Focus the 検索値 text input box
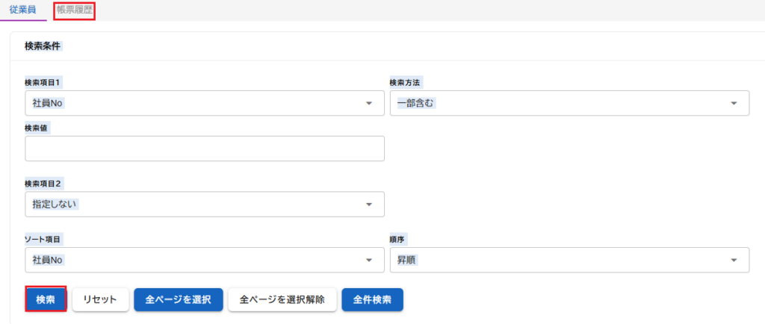This screenshot has height=324, width=765. click(x=204, y=149)
